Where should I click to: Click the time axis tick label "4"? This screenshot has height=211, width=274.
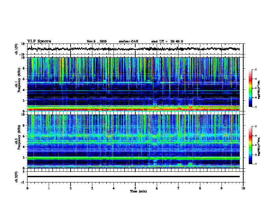pos(114,188)
